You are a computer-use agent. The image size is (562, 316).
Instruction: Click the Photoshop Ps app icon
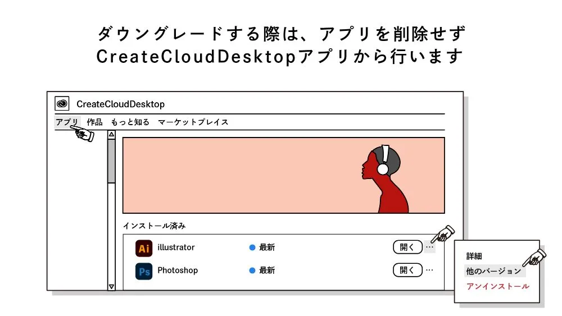pos(144,271)
